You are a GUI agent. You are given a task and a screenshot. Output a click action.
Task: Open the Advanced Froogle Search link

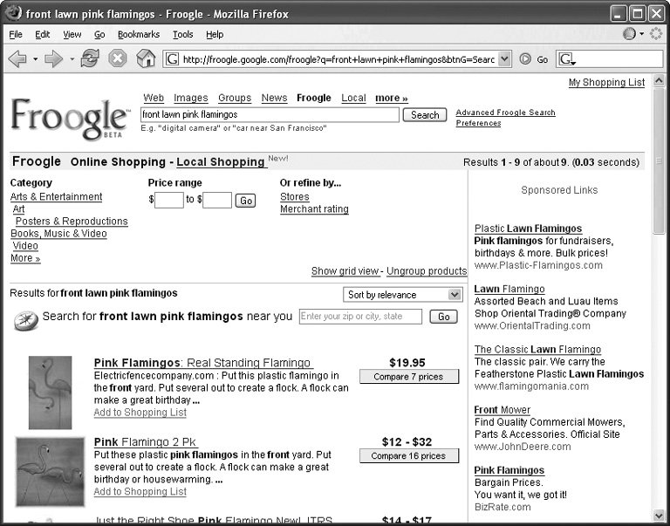pos(505,113)
